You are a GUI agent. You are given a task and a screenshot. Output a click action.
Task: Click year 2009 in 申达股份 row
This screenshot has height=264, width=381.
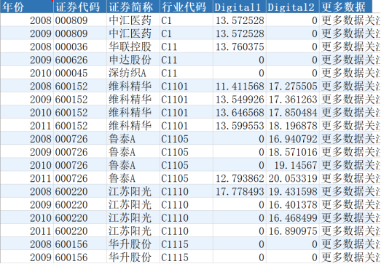(27, 60)
